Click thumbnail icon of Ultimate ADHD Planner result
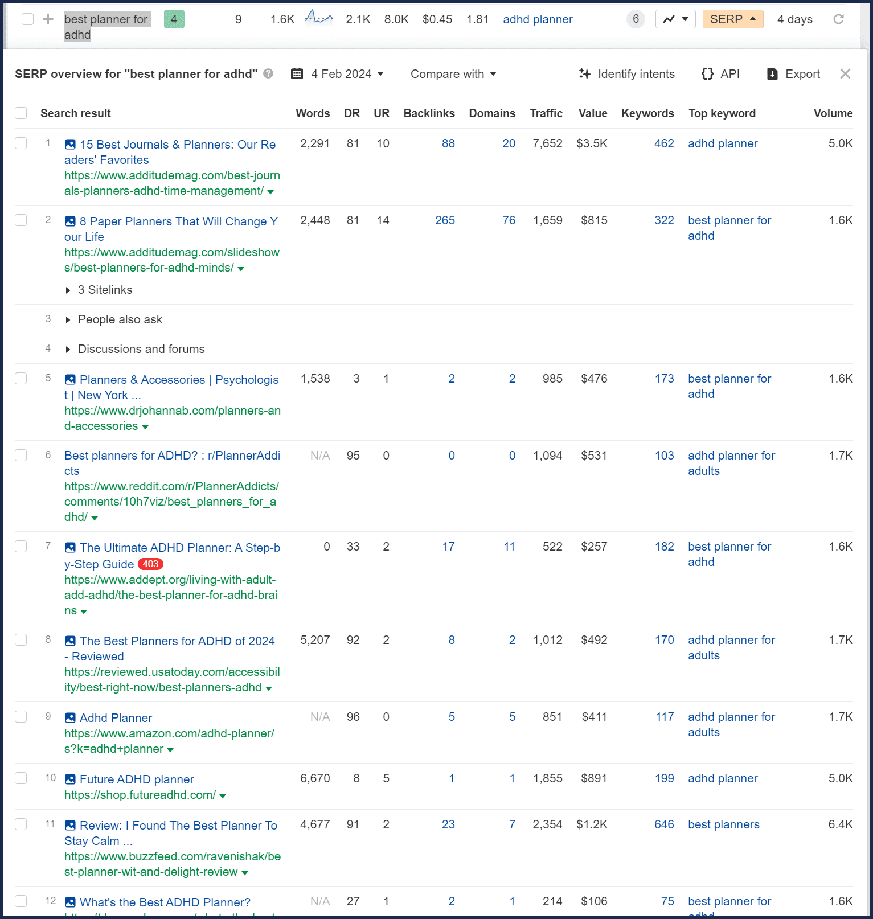This screenshot has height=919, width=873. [x=70, y=548]
